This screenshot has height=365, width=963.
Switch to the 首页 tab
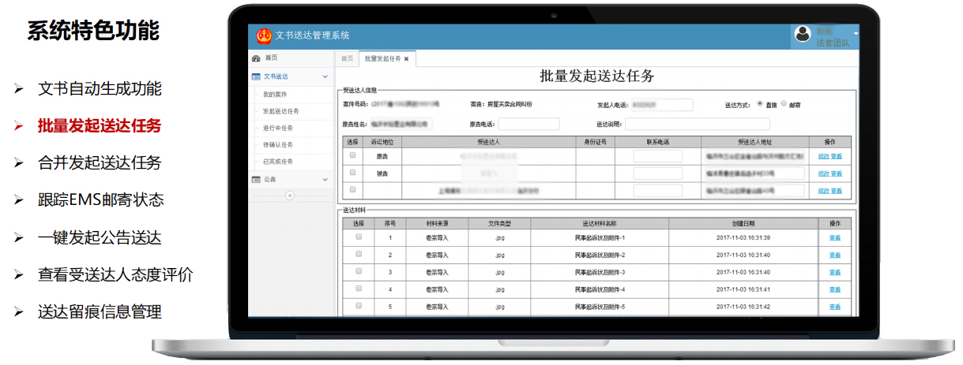pos(347,59)
